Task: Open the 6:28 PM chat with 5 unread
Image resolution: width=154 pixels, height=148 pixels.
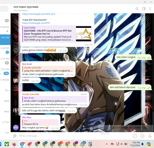Action: pyautogui.click(x=5, y=50)
